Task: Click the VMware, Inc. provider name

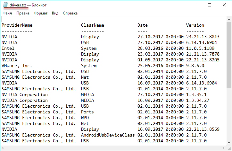Action: (17, 66)
